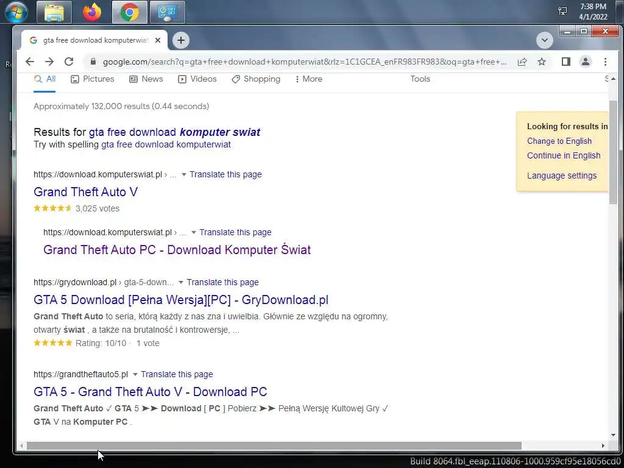
Task: Open the control panel taskbar icon
Action: (168, 12)
